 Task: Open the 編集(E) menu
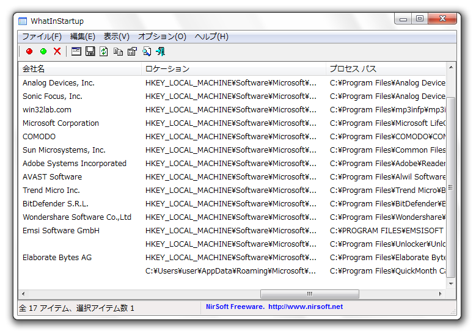(82, 37)
